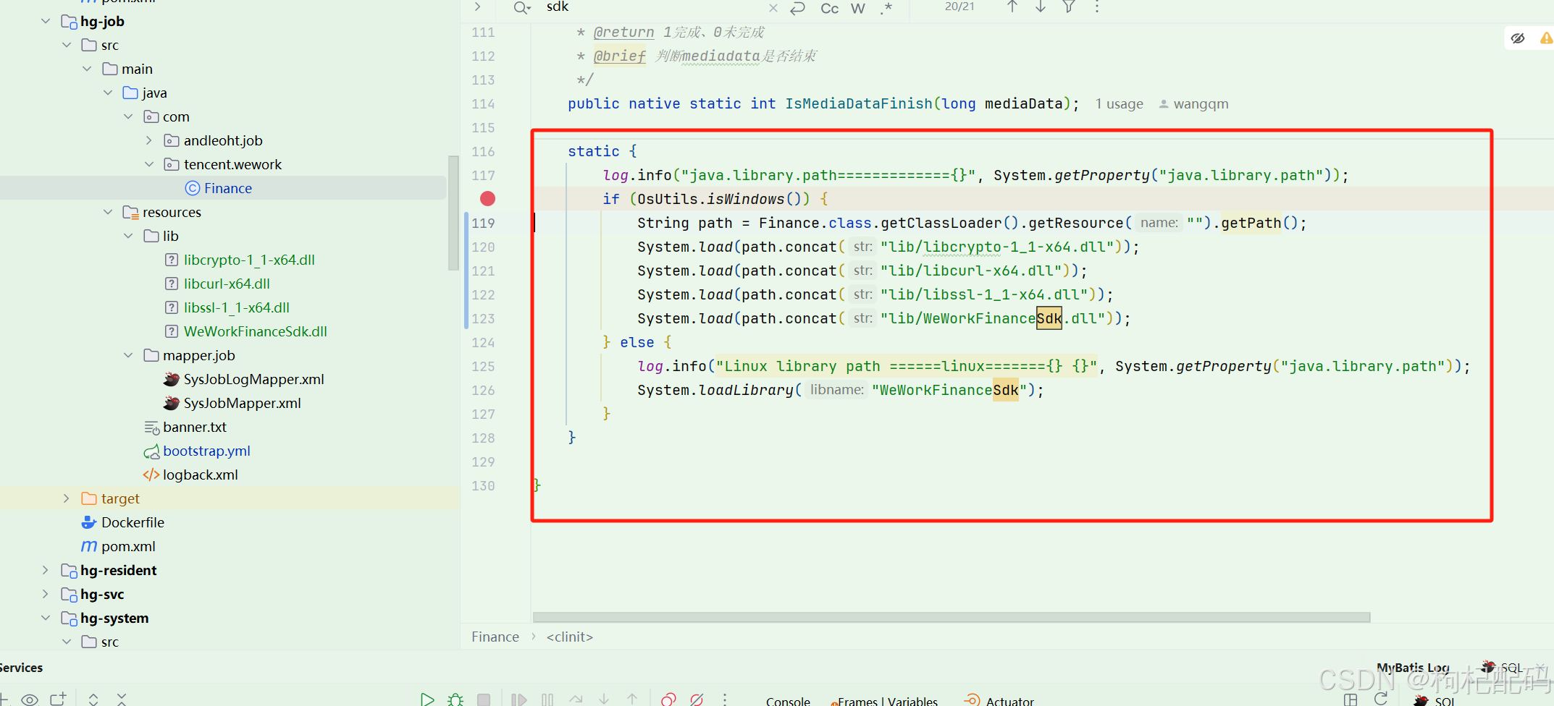
Task: Toggle Services view options eye icon
Action: click(x=30, y=699)
